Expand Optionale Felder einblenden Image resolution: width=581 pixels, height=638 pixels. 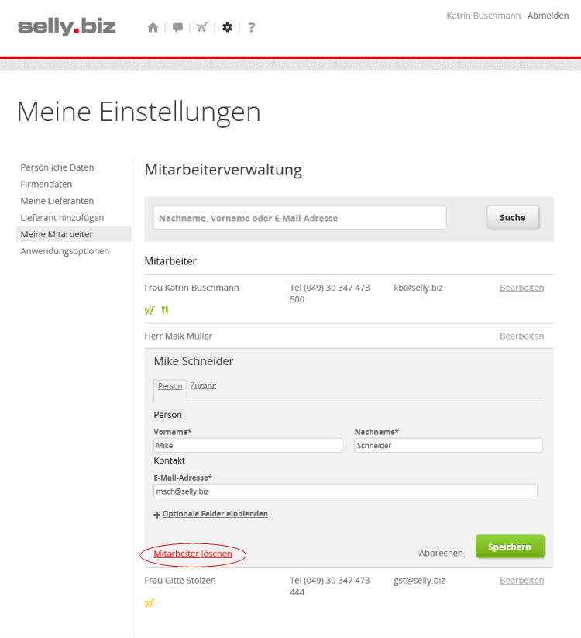click(x=215, y=514)
